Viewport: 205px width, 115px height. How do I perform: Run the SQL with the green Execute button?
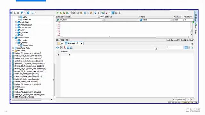(57, 13)
